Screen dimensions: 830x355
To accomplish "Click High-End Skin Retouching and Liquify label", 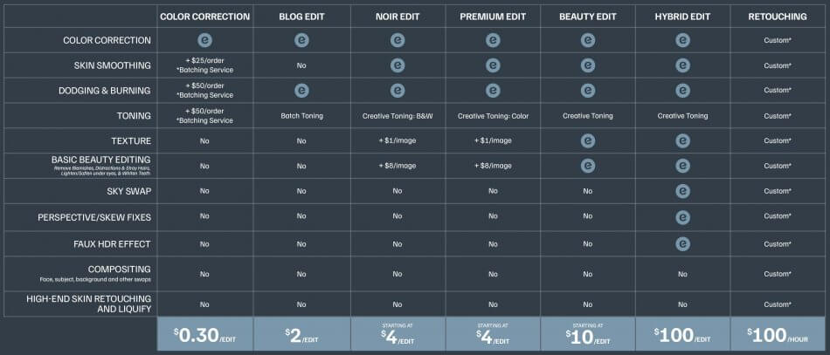I will tap(96, 304).
